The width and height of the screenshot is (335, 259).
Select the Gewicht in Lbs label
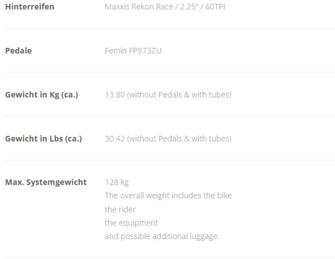click(x=43, y=139)
